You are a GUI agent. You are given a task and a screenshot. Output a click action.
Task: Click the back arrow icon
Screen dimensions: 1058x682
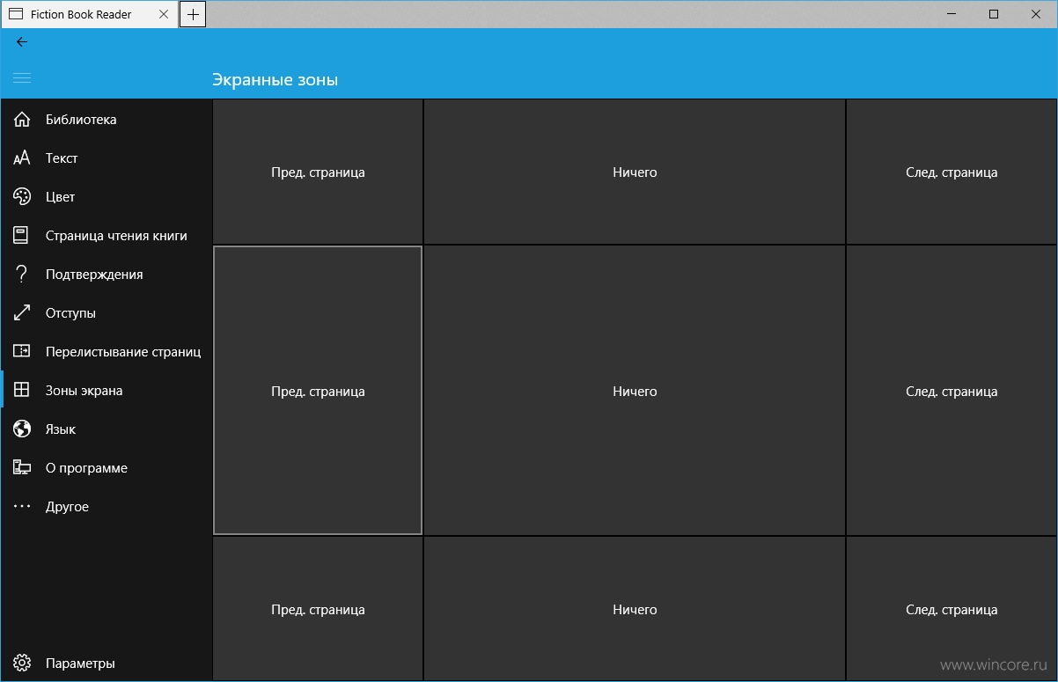tap(22, 41)
